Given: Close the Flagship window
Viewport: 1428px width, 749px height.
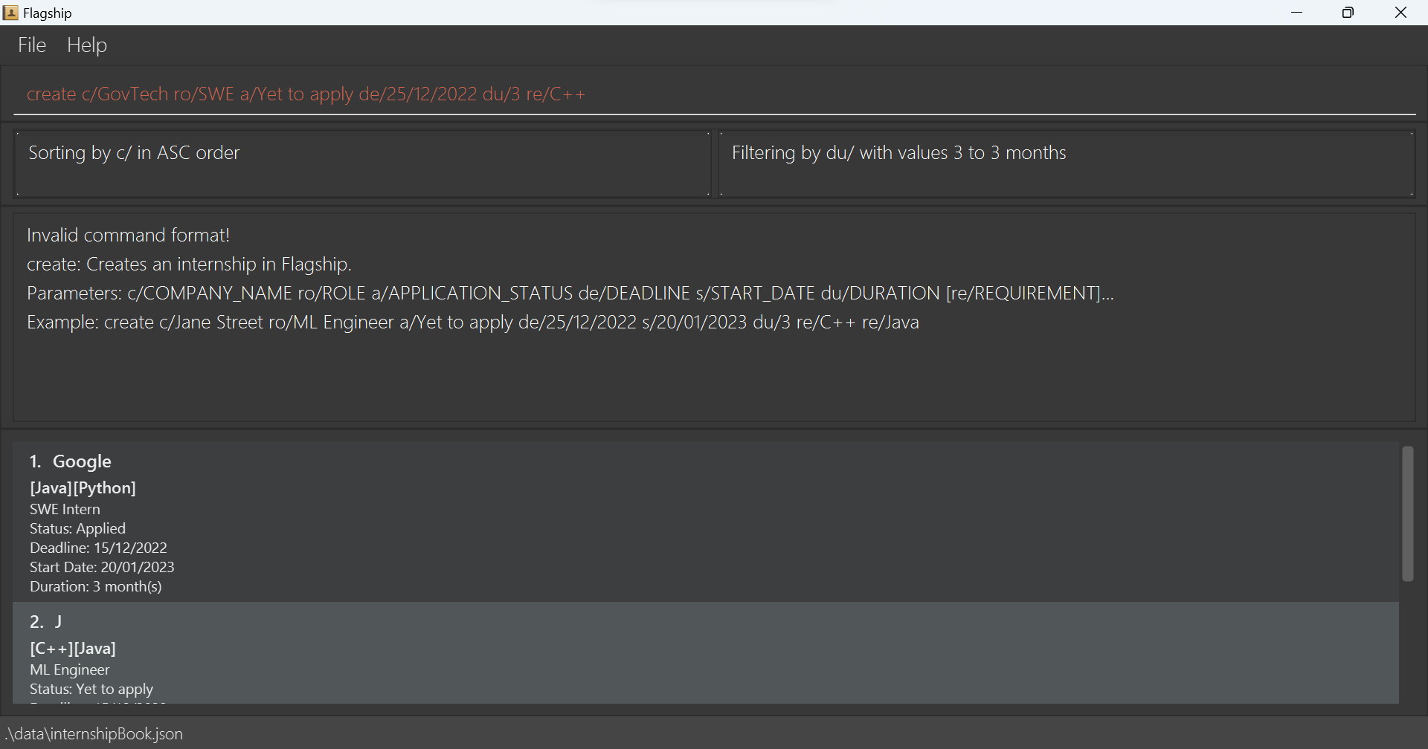Looking at the screenshot, I should (x=1400, y=13).
